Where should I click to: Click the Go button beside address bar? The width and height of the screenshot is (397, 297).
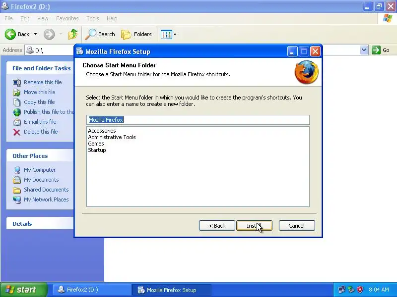pos(381,50)
